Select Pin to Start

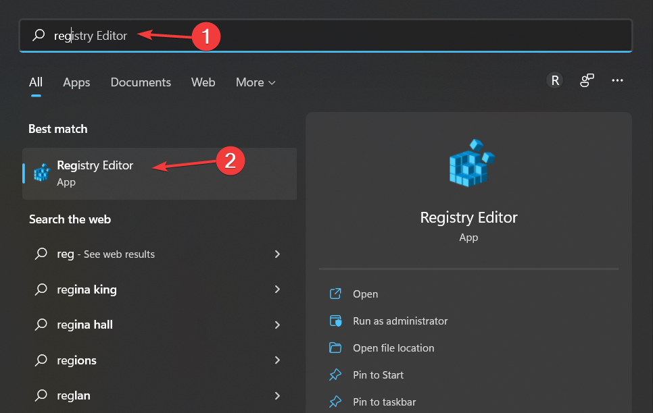coord(378,375)
